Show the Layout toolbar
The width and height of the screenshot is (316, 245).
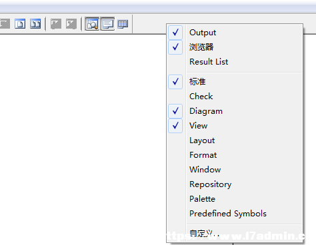click(x=235, y=140)
